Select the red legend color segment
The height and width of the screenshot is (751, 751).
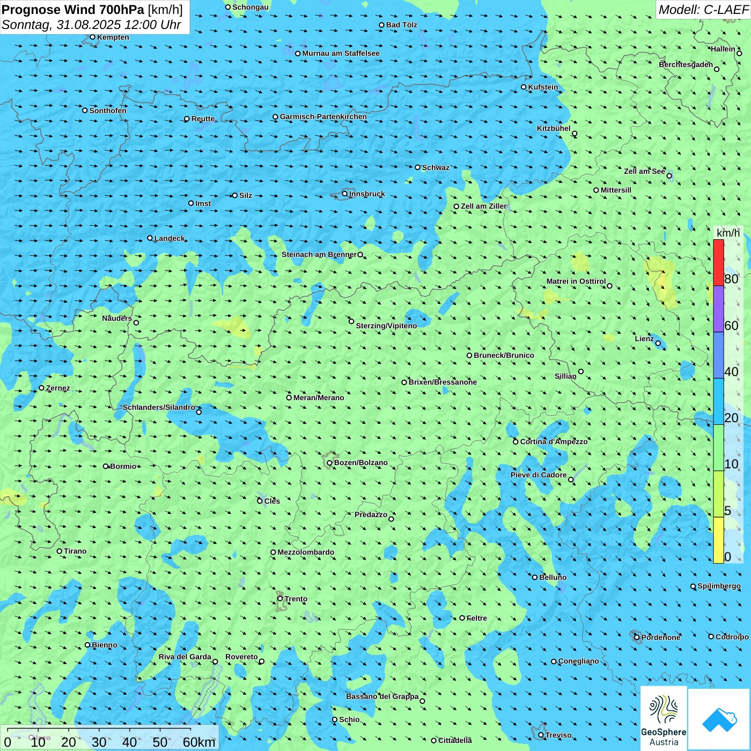(718, 262)
